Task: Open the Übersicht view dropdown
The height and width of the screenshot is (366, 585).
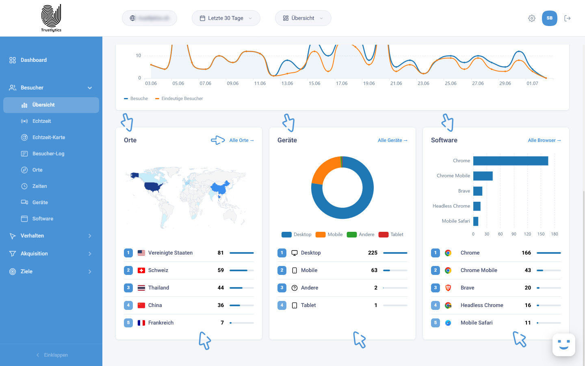Action: 303,18
